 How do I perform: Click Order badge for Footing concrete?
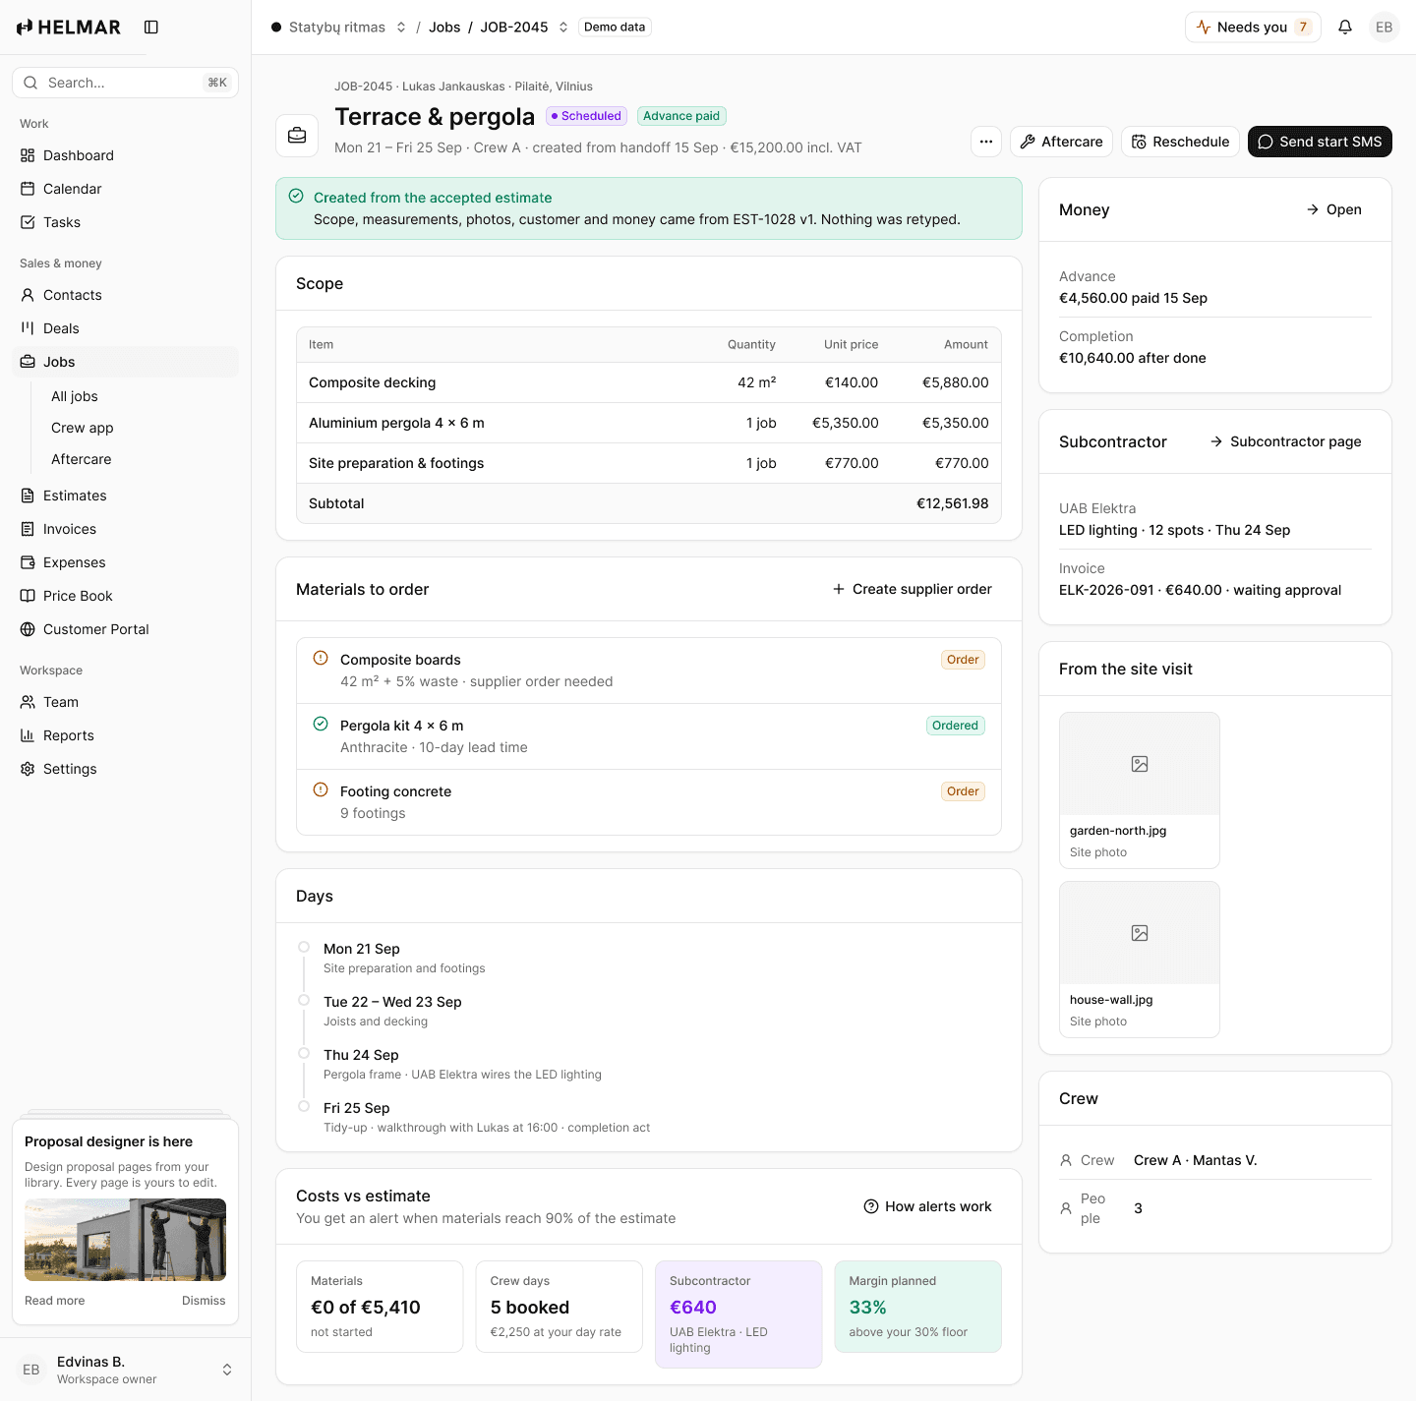963,791
